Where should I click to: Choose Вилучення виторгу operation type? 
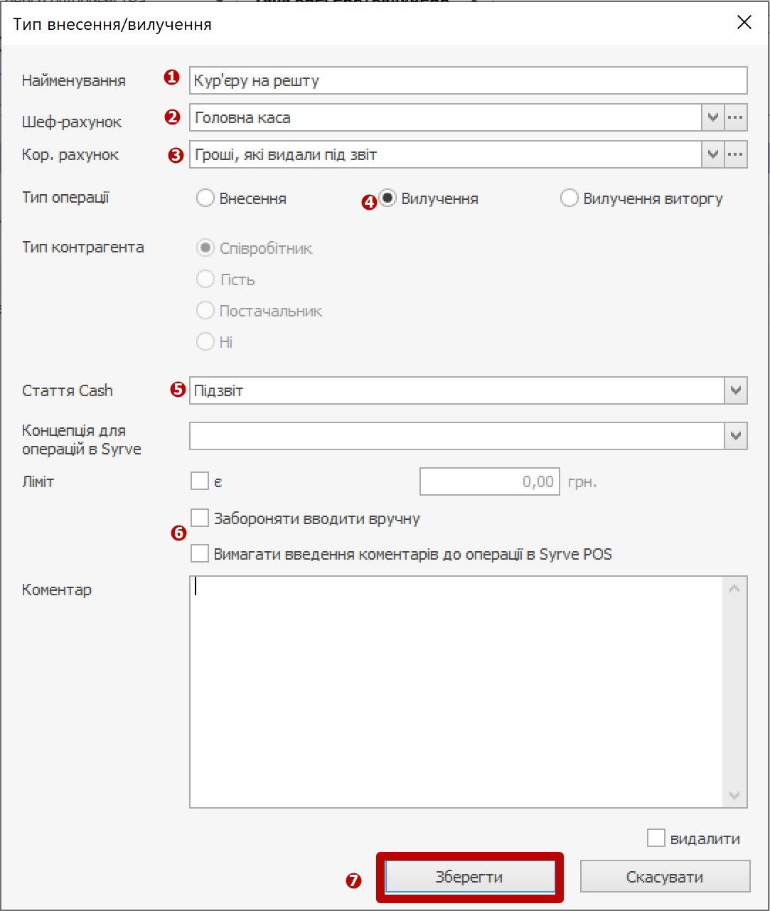coord(570,198)
